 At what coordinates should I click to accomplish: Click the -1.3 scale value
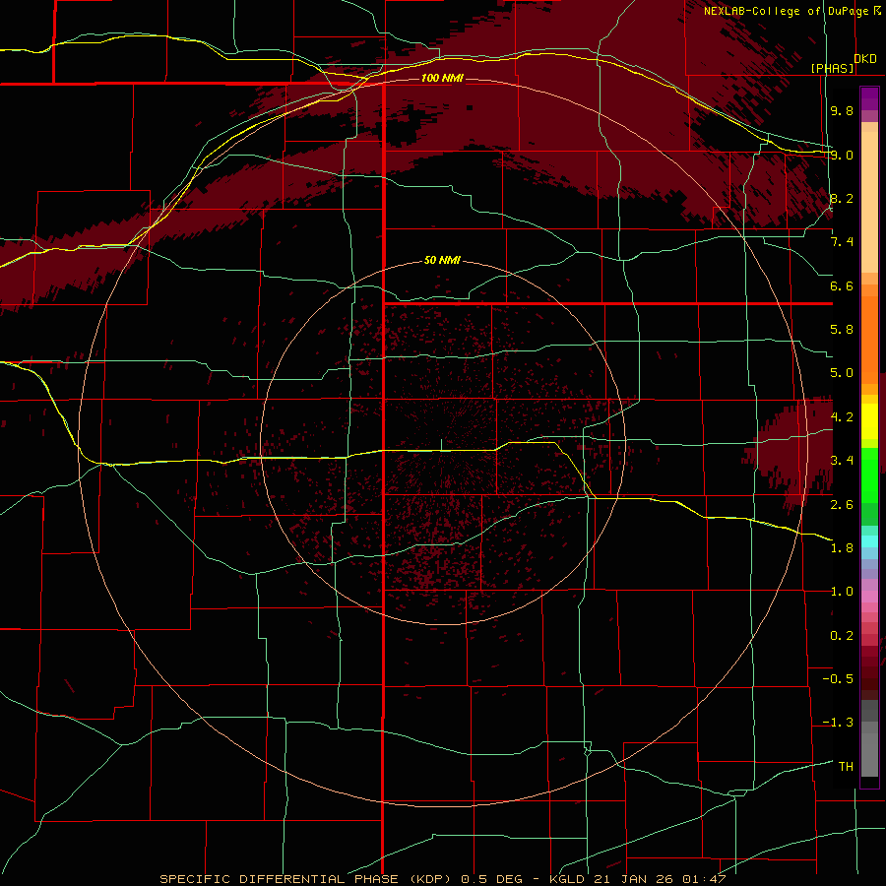(x=838, y=723)
